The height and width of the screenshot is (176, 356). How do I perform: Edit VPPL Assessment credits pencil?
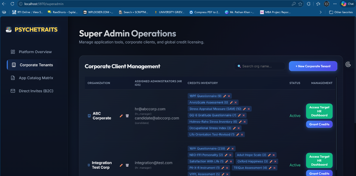(x=223, y=174)
